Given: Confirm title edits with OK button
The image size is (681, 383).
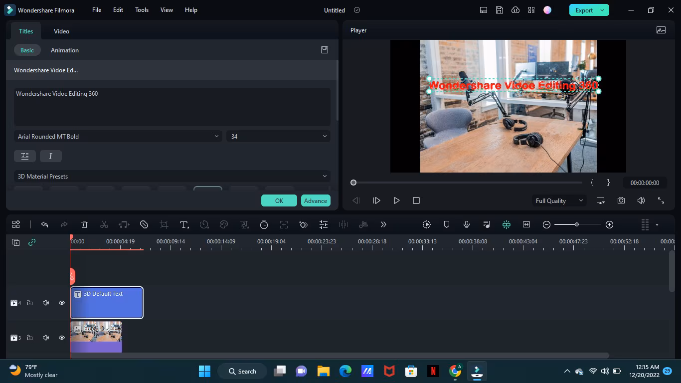Looking at the screenshot, I should 279,200.
